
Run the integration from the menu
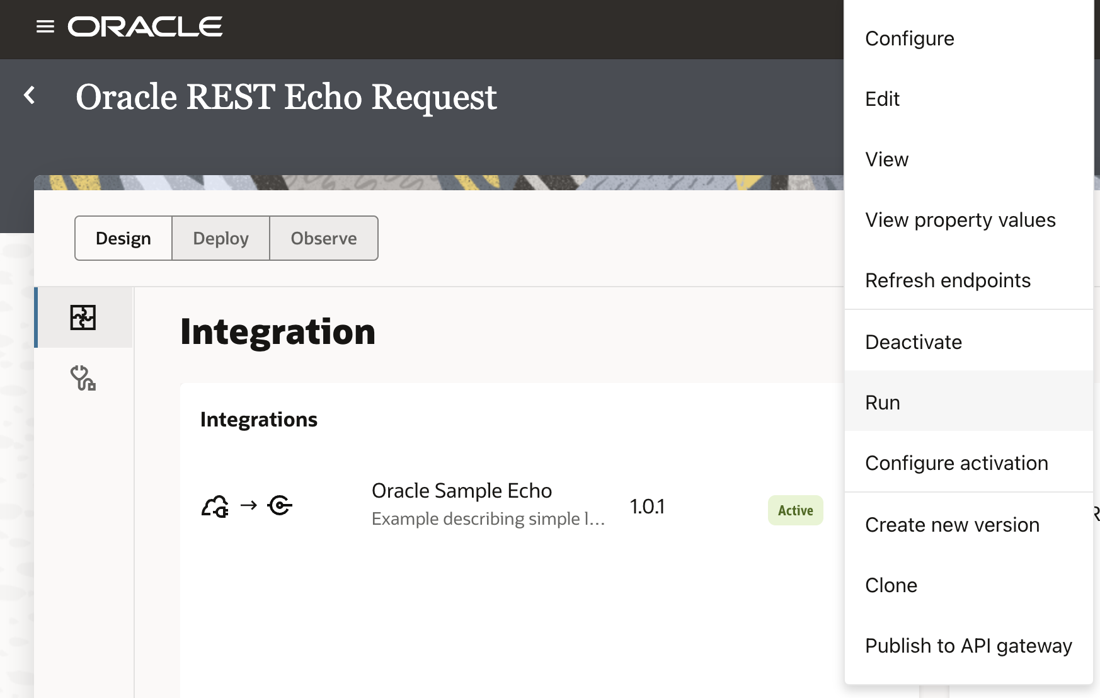(x=882, y=403)
